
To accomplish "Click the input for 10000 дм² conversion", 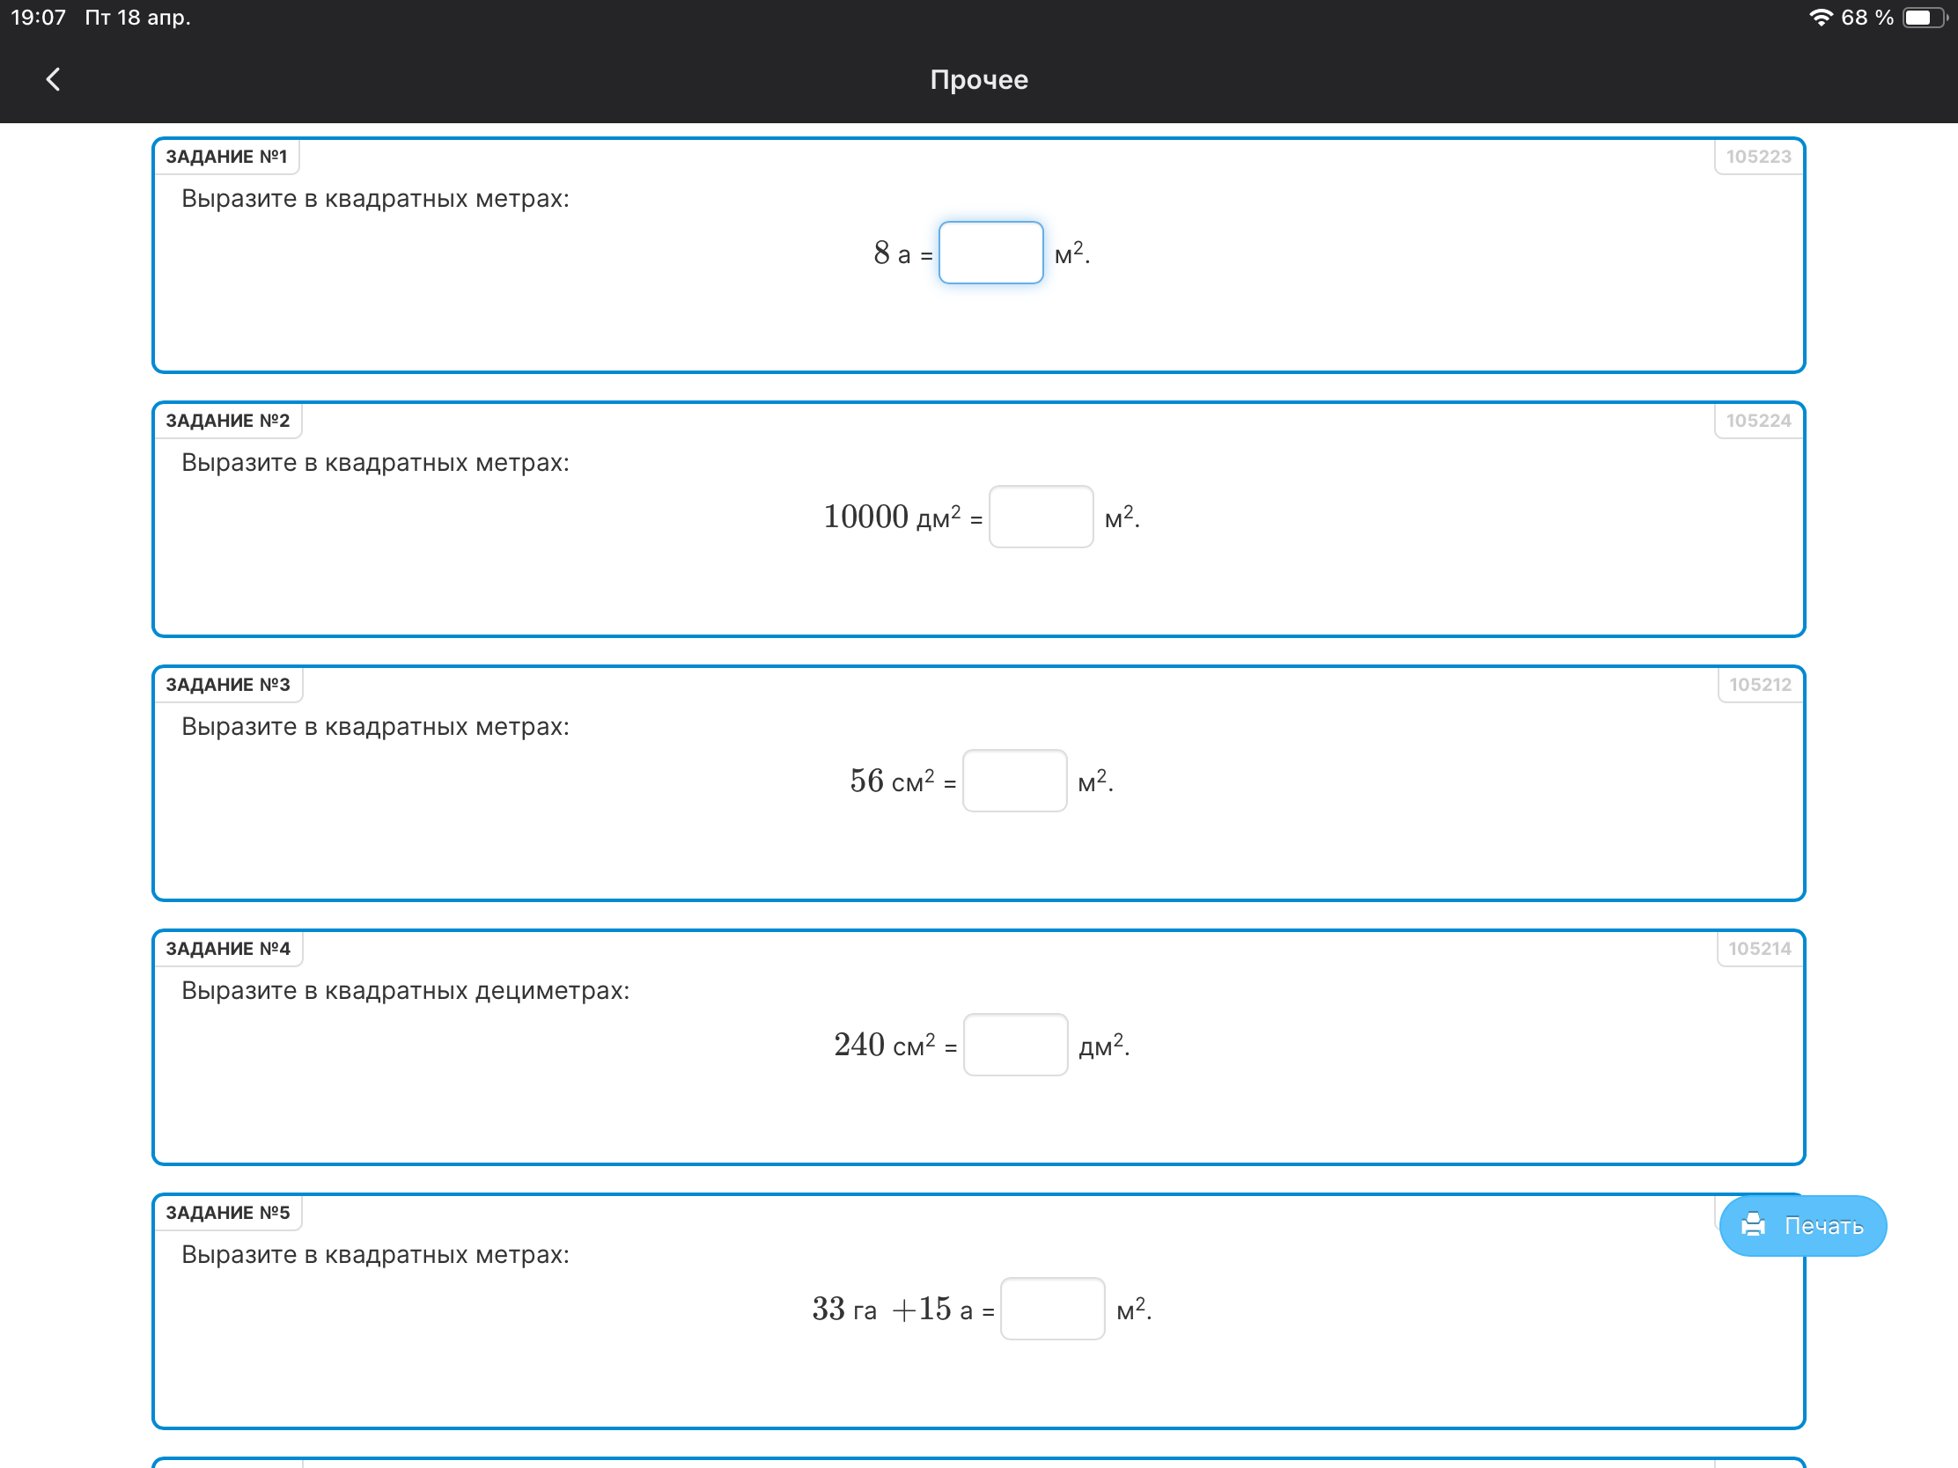I will pyautogui.click(x=1040, y=517).
